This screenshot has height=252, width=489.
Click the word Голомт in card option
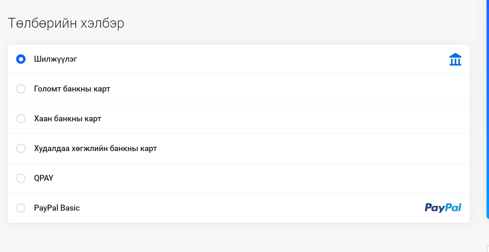[47, 89]
